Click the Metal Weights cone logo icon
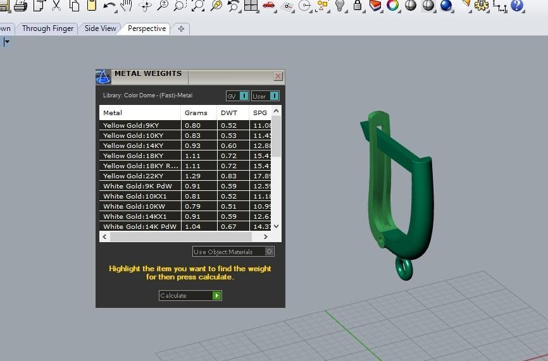 pyautogui.click(x=103, y=76)
